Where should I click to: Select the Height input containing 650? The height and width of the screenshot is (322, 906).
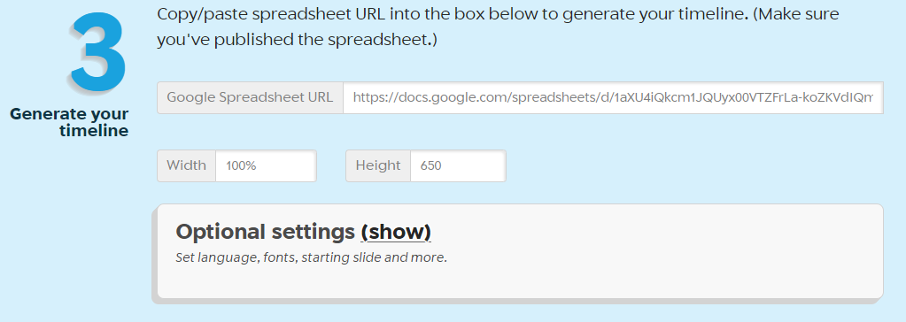pos(458,165)
